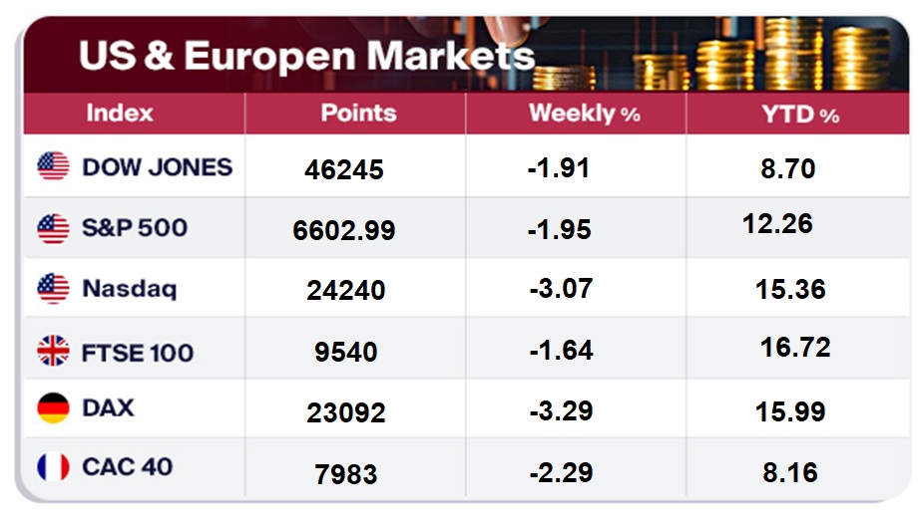Click the US flag beside DOW JONES
The image size is (920, 532).
(53, 165)
